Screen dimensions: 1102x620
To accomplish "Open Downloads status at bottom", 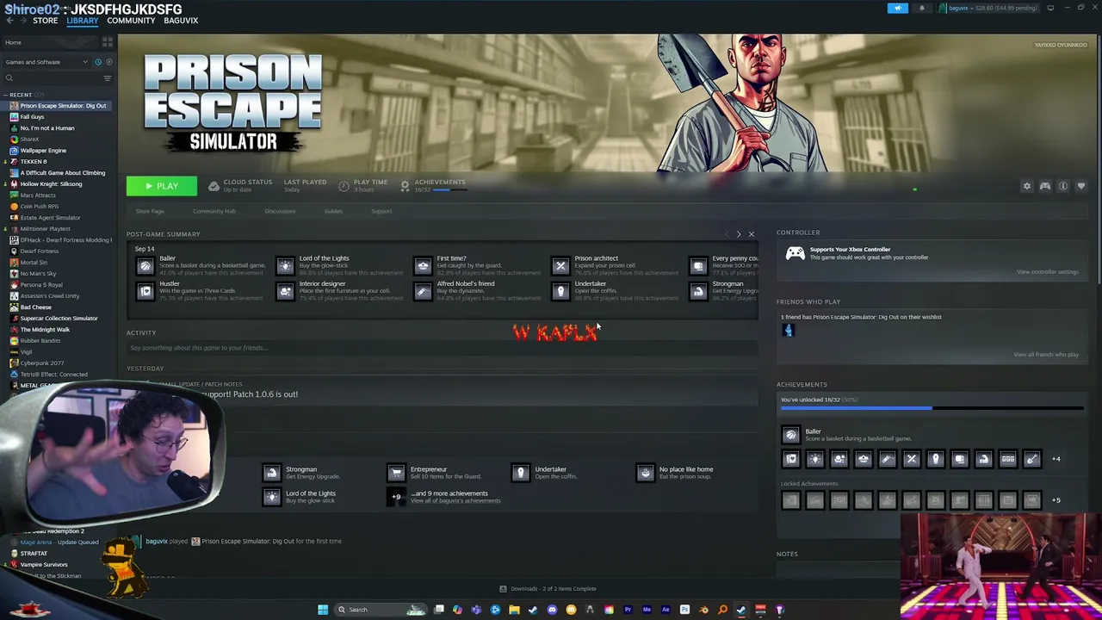I will pos(548,589).
